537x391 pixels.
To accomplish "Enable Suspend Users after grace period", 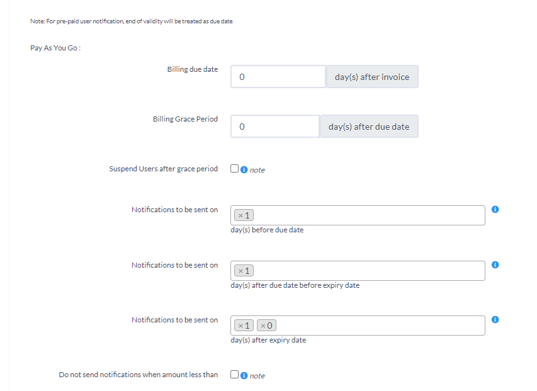I will point(234,168).
